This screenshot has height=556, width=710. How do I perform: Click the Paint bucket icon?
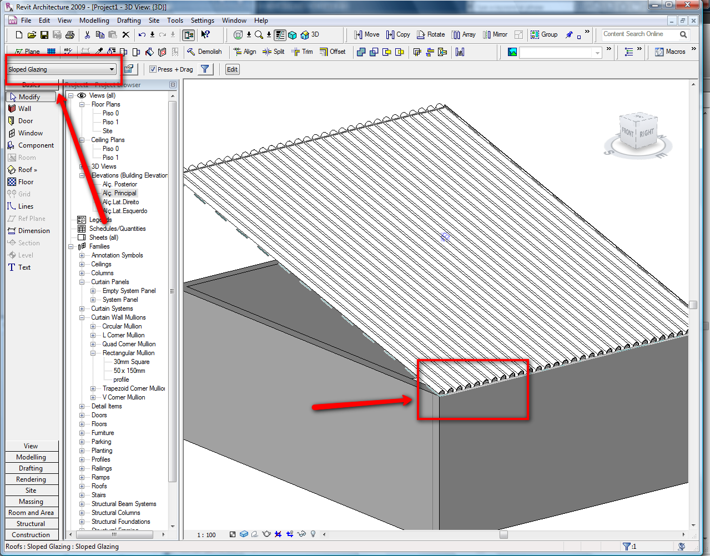(x=149, y=52)
